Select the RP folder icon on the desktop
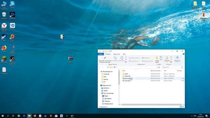 [62, 37]
